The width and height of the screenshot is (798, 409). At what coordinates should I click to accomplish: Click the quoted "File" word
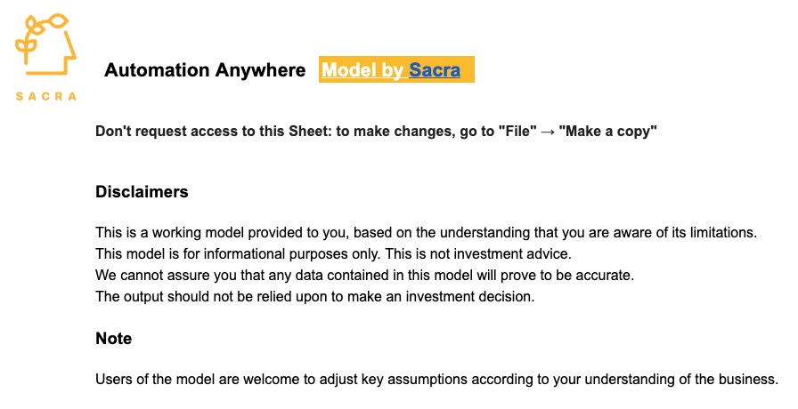pyautogui.click(x=517, y=131)
